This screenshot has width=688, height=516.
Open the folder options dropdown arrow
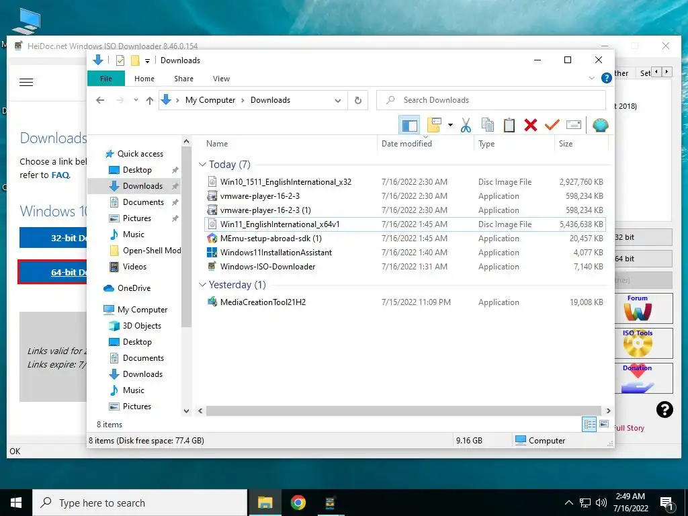pos(450,126)
